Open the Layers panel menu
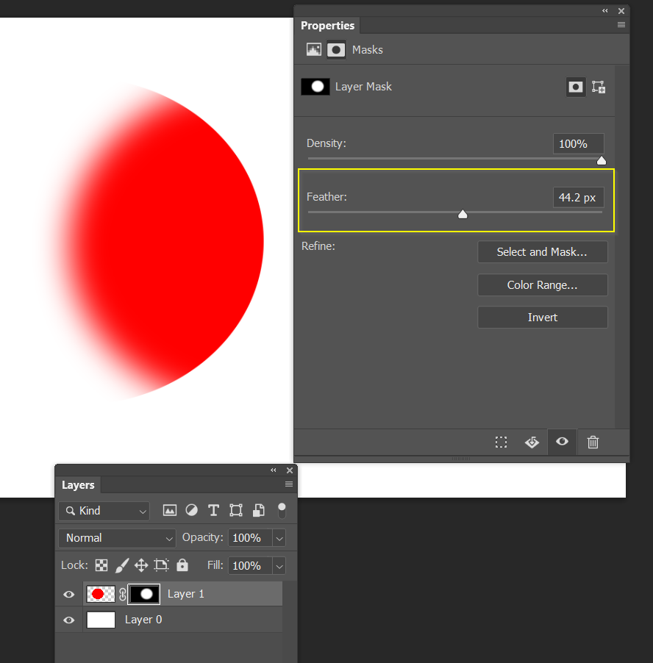 click(288, 484)
